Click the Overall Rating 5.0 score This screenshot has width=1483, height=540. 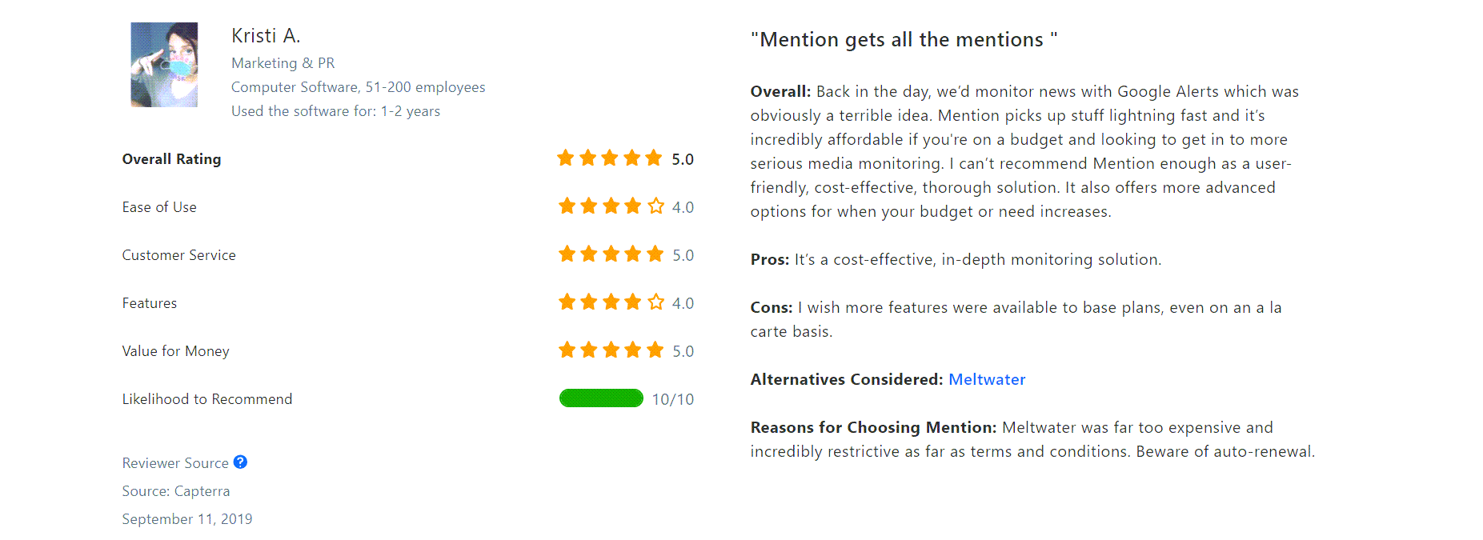click(x=683, y=159)
